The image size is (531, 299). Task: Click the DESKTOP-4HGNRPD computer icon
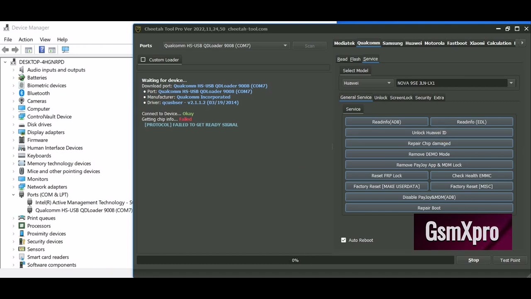tap(13, 62)
